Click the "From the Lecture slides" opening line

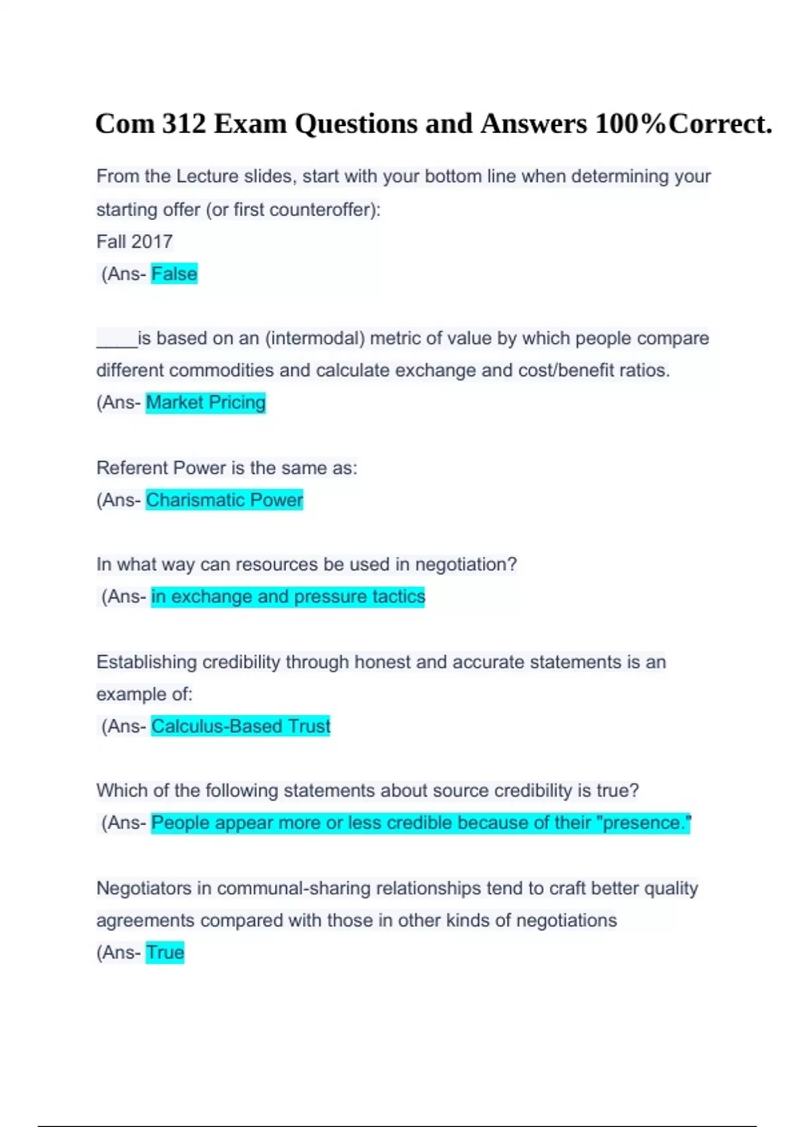(403, 176)
